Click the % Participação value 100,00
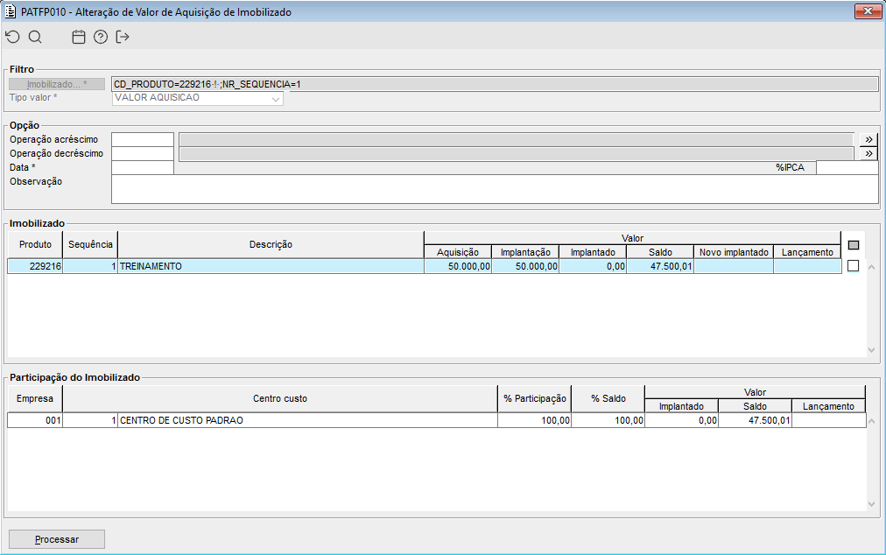Image resolution: width=886 pixels, height=555 pixels. click(x=535, y=420)
